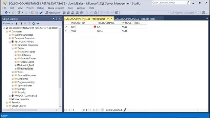Open the Object Explorer window position dropdown
This screenshot has height=118, width=210.
click(53, 19)
